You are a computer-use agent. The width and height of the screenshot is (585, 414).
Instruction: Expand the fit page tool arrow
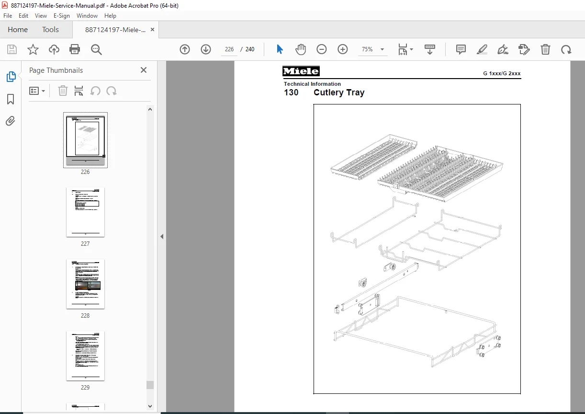[x=412, y=50]
